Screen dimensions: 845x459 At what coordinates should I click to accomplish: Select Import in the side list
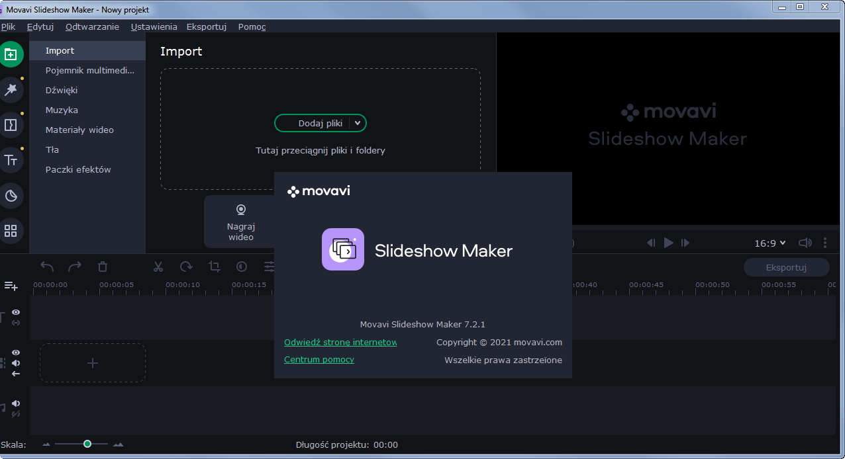pos(87,50)
